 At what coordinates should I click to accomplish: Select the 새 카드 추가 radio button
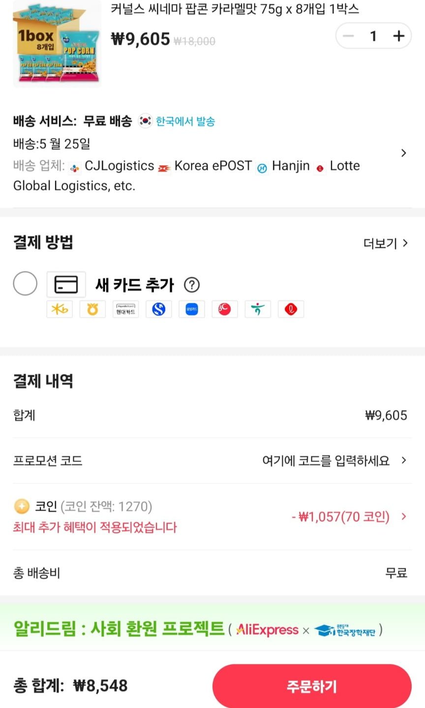tap(25, 283)
